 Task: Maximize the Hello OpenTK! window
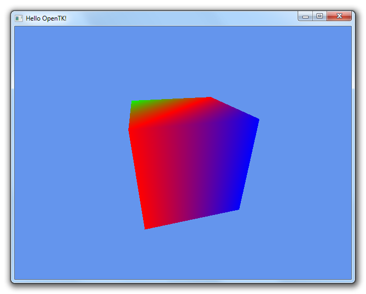tap(319, 16)
